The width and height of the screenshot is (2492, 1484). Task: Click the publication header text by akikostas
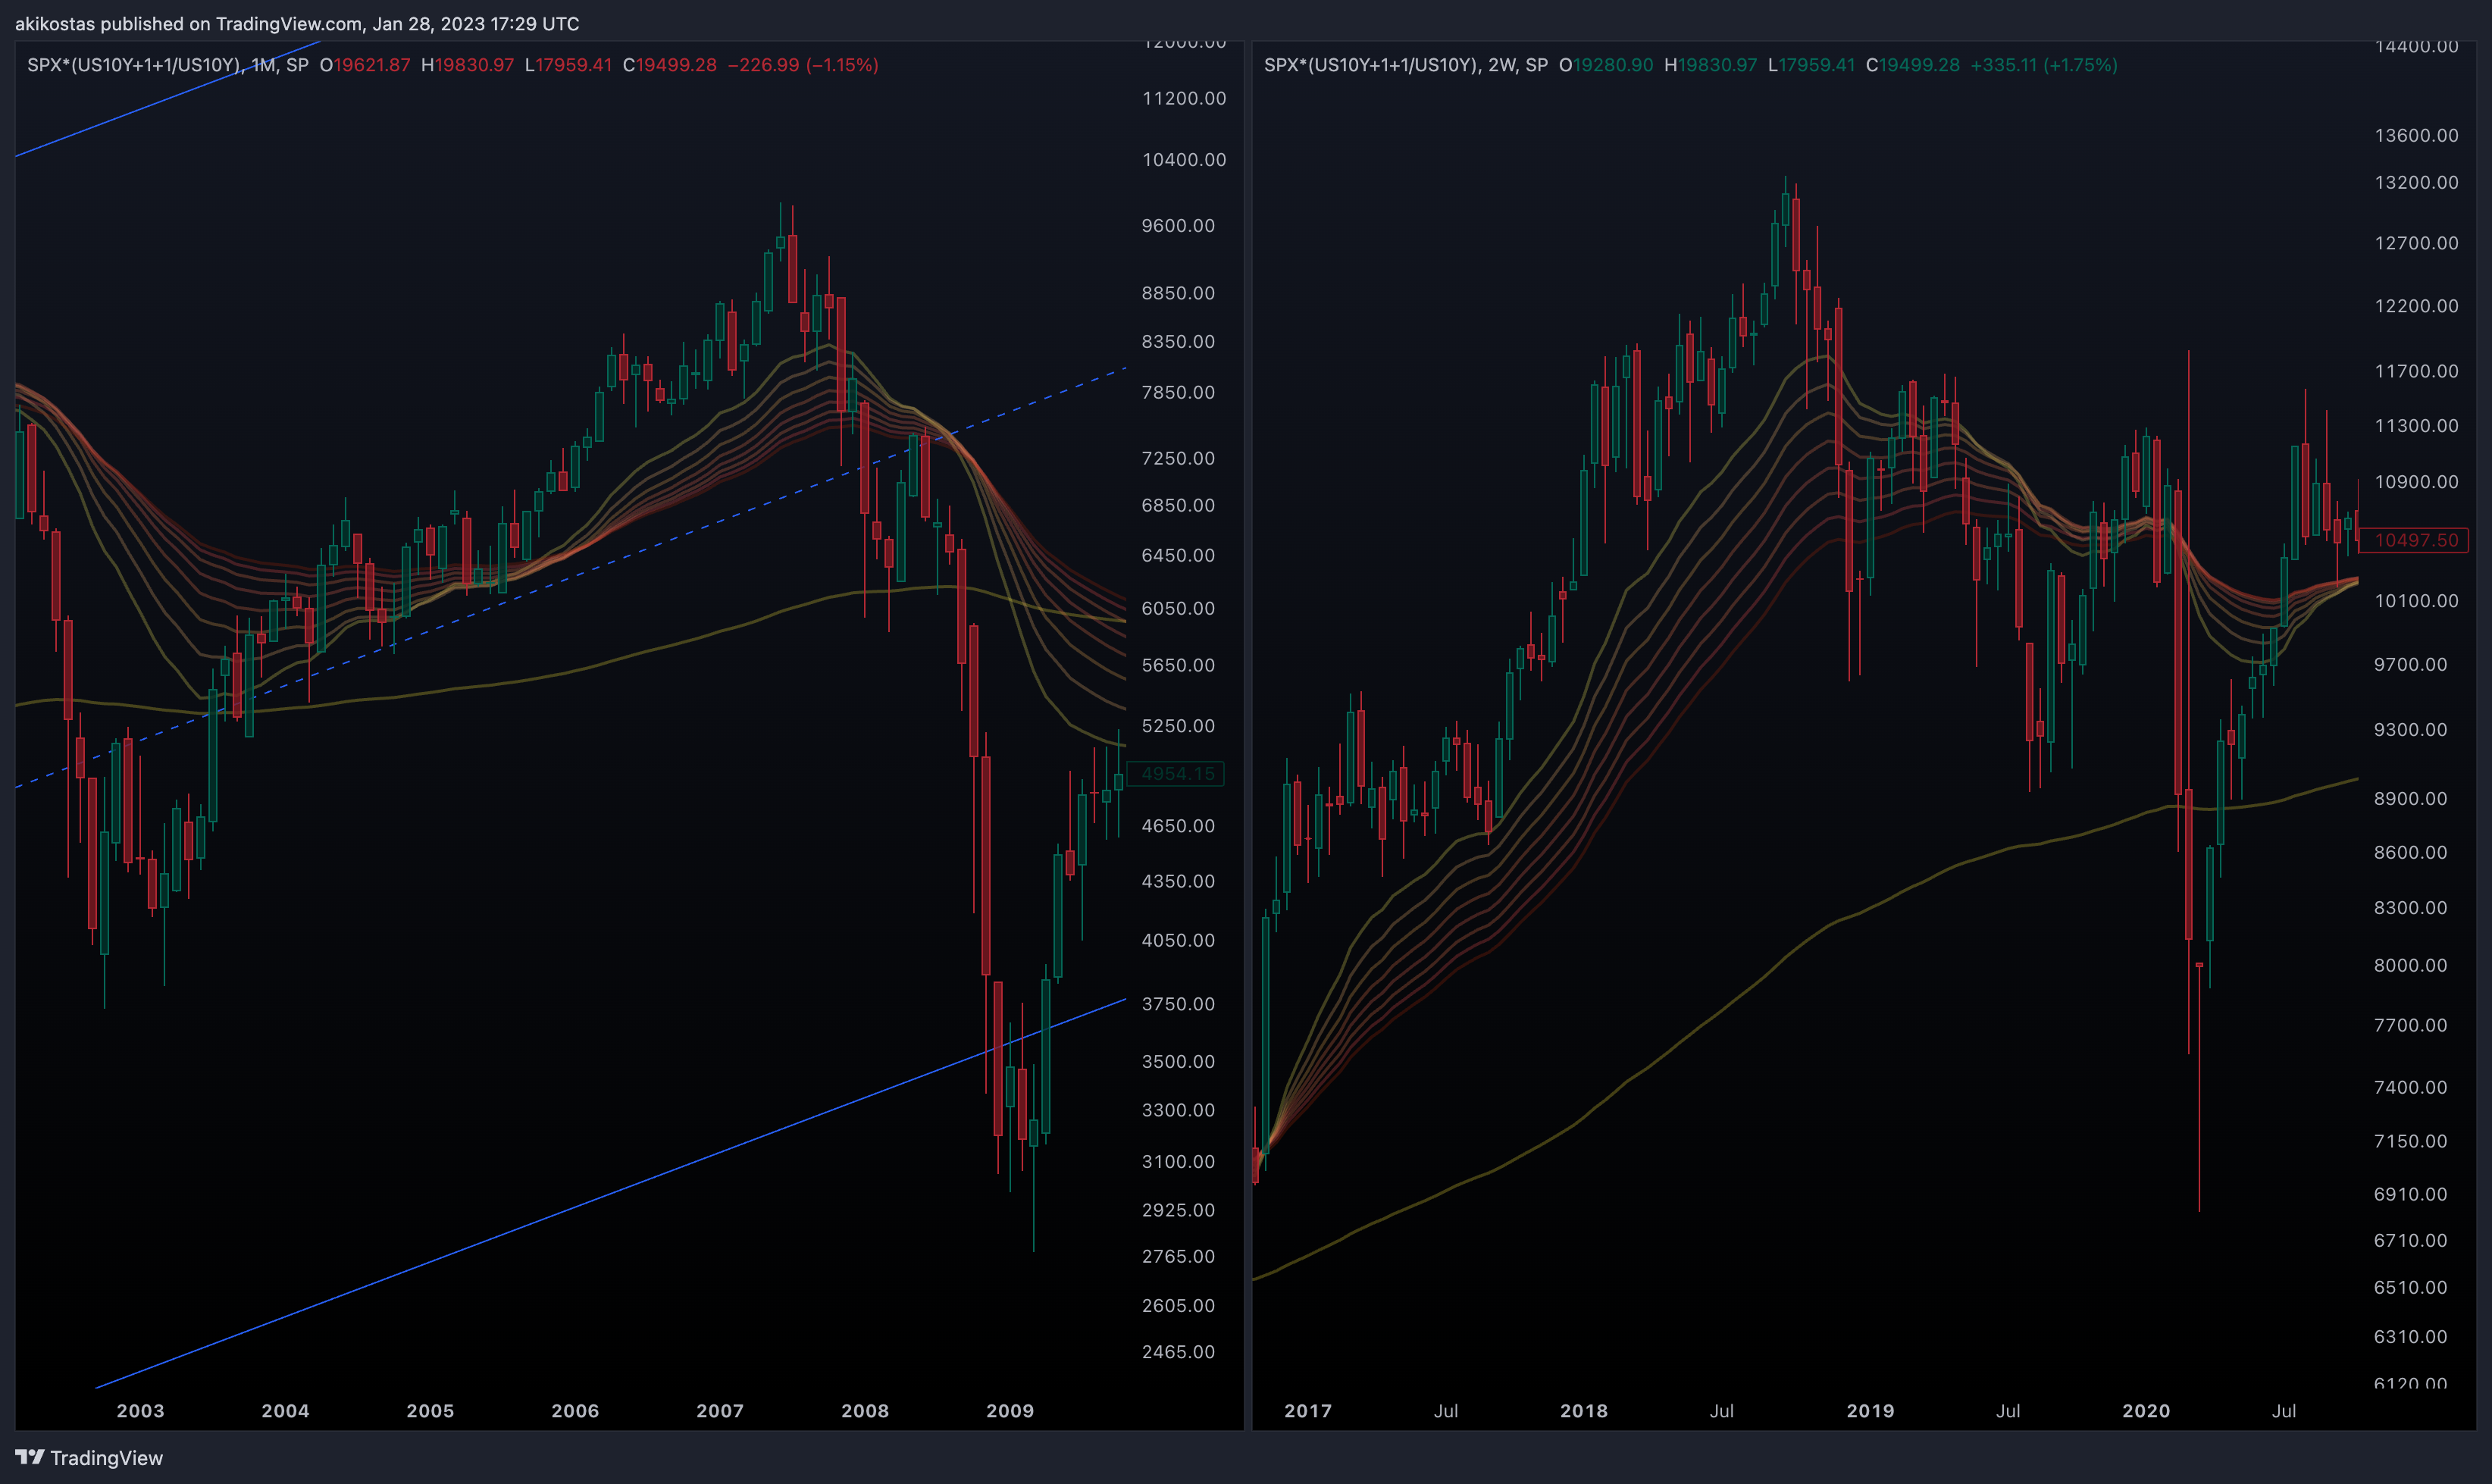tap(297, 23)
